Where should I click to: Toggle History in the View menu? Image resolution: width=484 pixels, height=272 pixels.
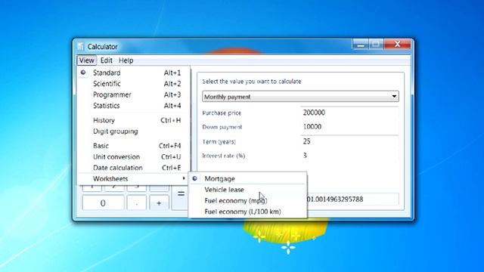point(133,120)
